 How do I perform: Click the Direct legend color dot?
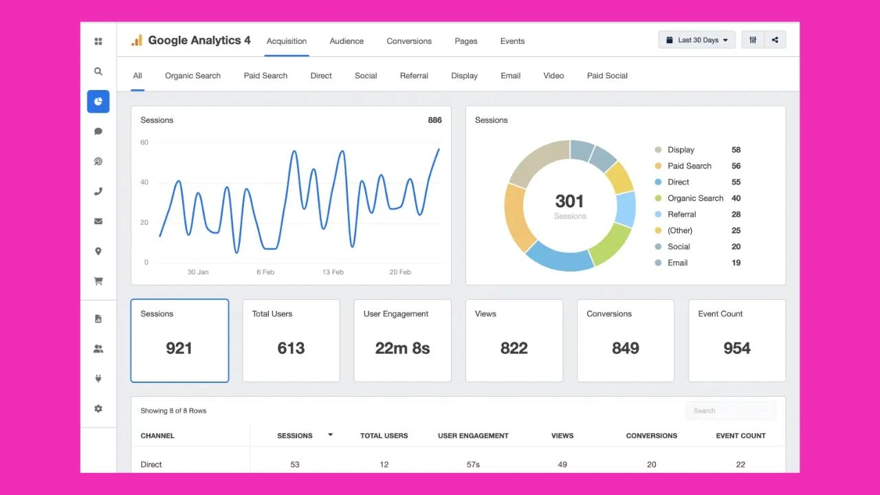pos(658,182)
